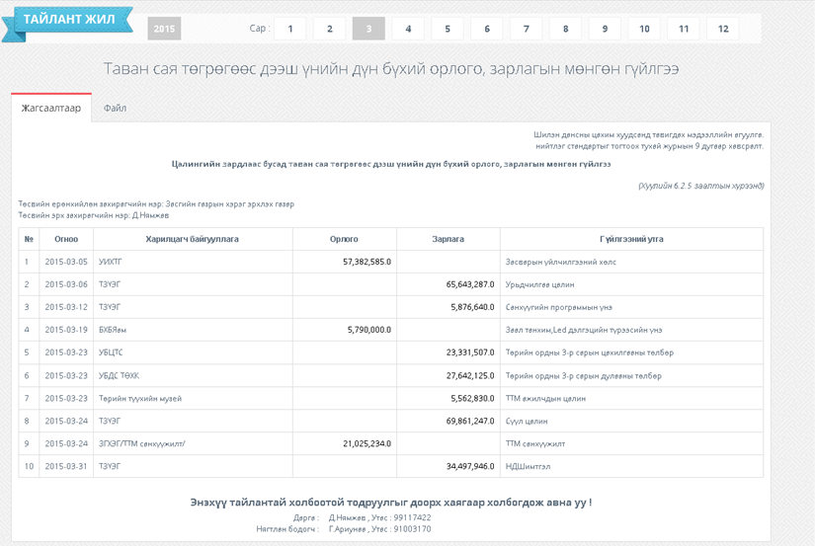
Task: Select month 12
Action: coord(723,29)
